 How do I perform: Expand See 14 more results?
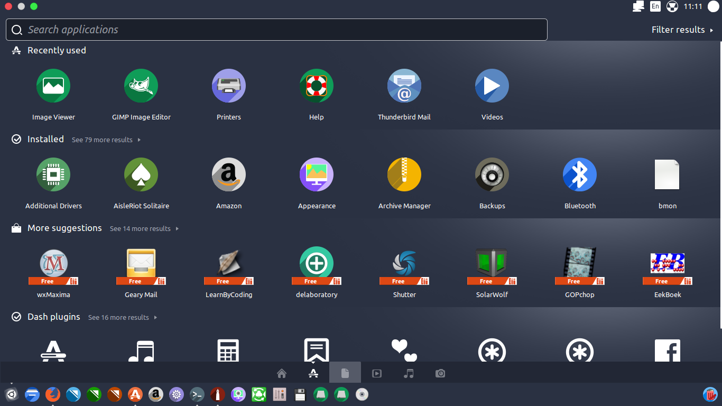click(x=144, y=229)
